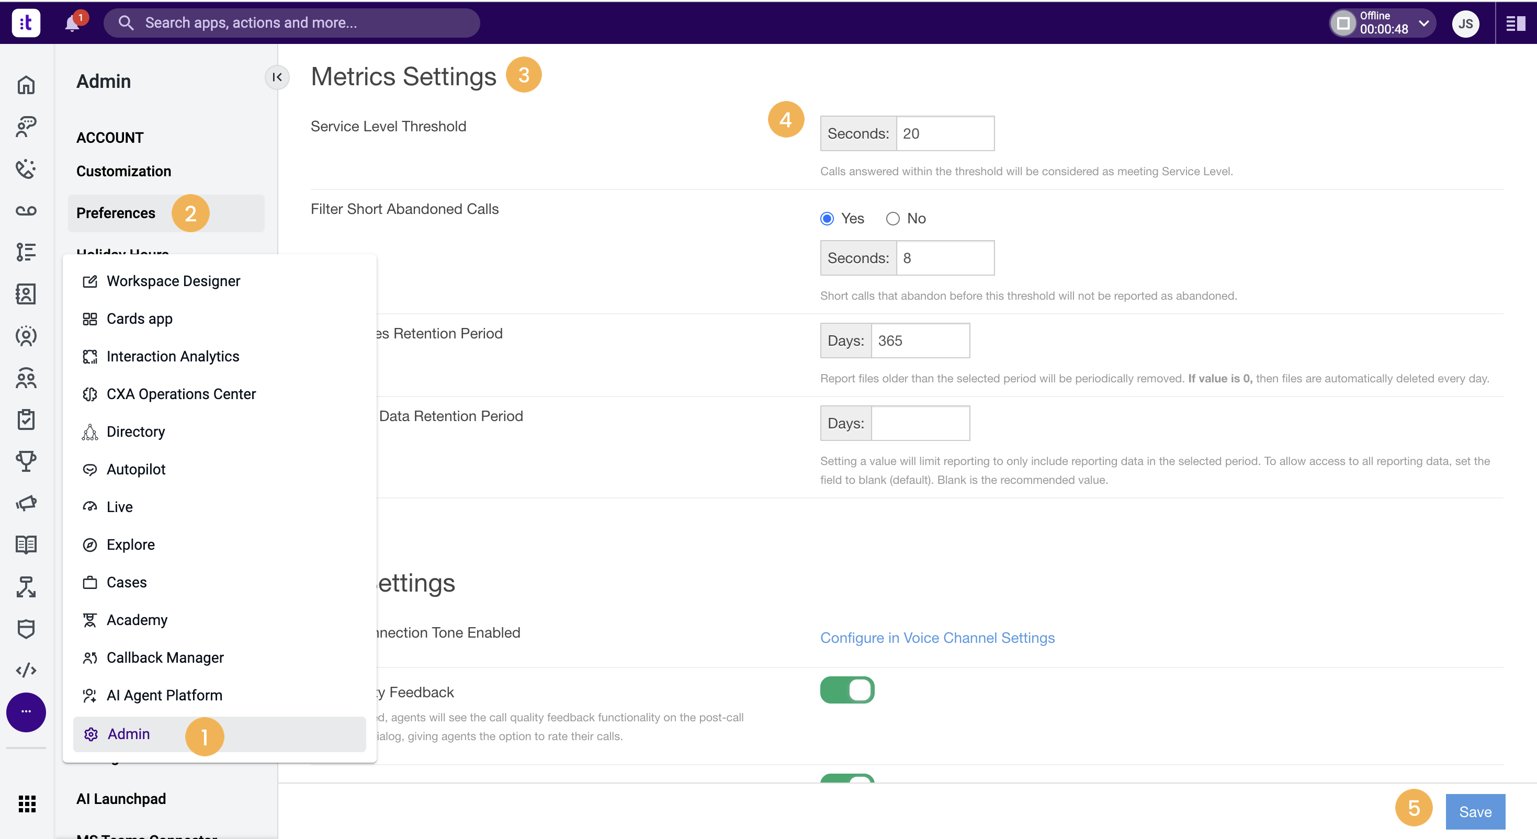Open Explore from apps menu
Viewport: 1537px width, 839px height.
pyautogui.click(x=219, y=544)
